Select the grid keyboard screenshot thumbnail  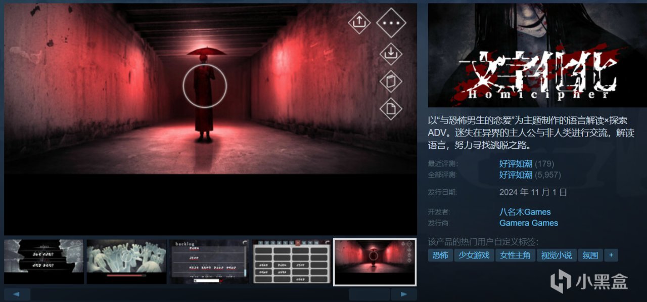[292, 262]
